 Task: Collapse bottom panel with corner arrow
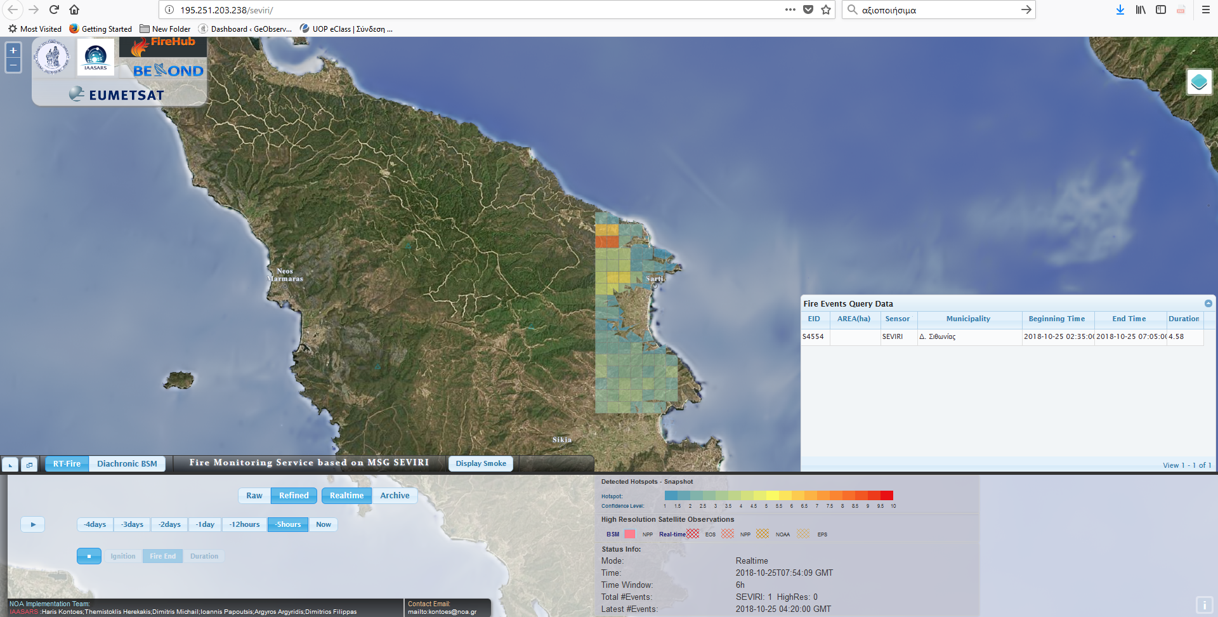pos(10,465)
